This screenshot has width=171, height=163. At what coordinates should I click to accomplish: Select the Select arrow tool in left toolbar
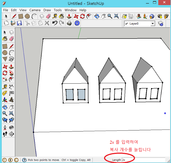[x=5, y=32]
